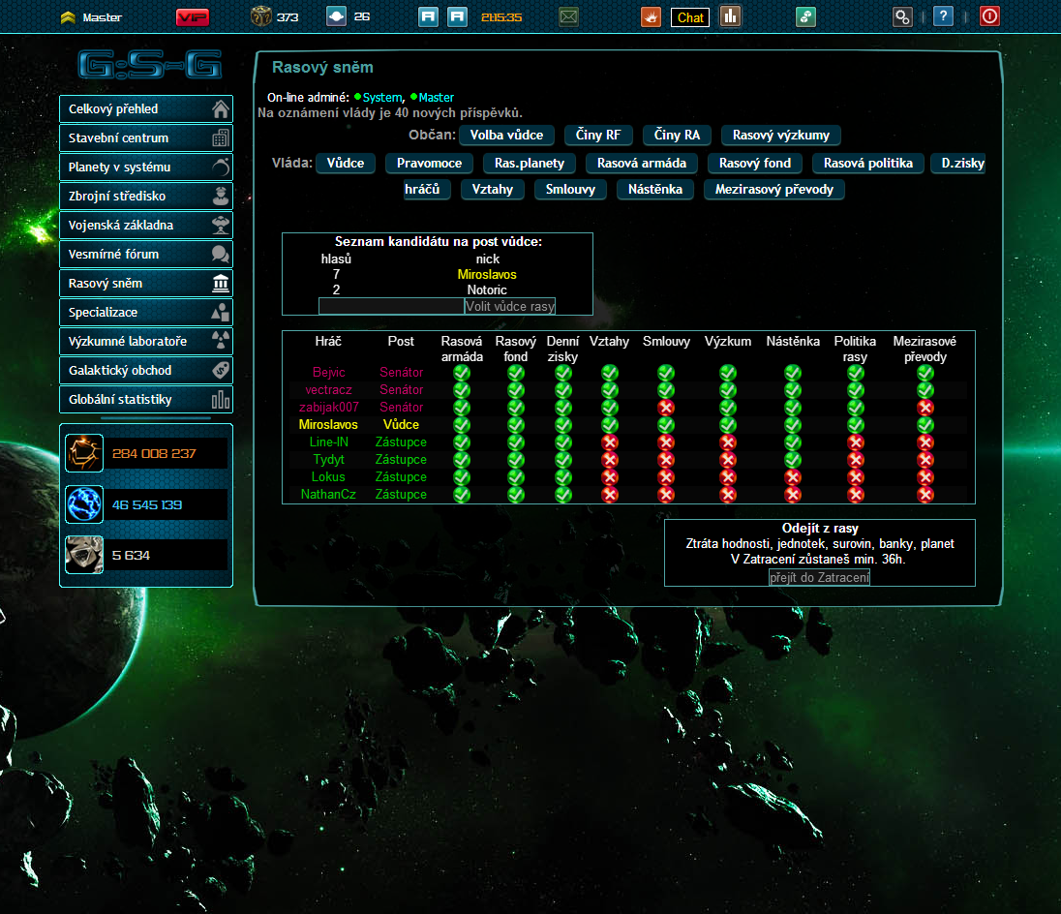
Task: Click the gold rank chevron icon beside Master
Action: tap(68, 17)
